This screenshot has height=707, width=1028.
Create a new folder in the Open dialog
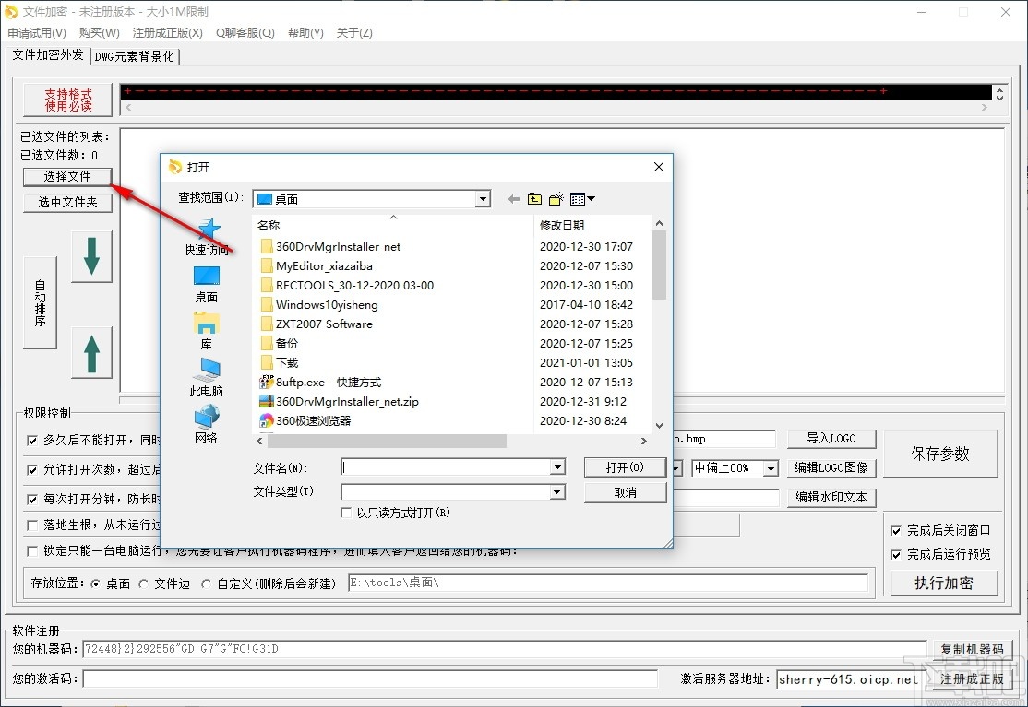tap(556, 197)
